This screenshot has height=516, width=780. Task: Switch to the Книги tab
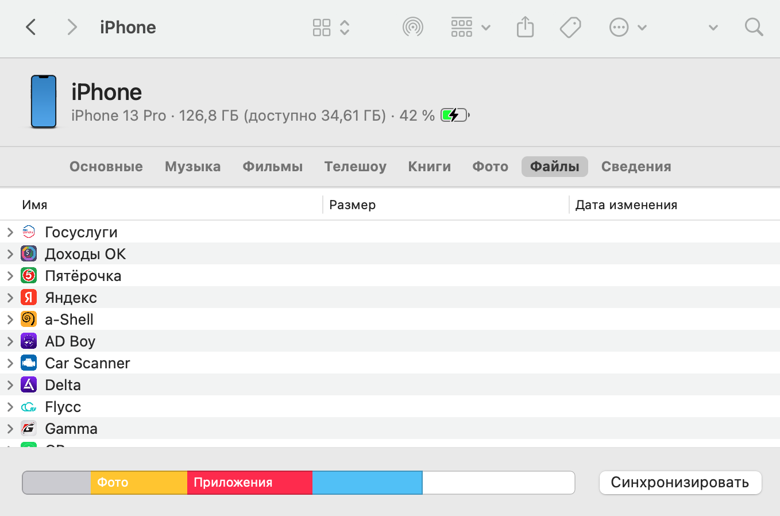[x=429, y=167]
